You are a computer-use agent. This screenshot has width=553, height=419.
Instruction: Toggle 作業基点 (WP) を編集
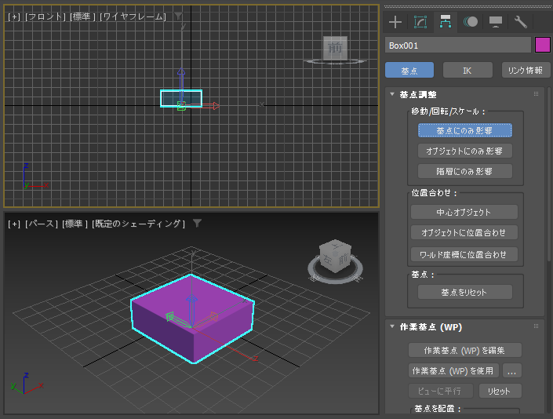[464, 350]
